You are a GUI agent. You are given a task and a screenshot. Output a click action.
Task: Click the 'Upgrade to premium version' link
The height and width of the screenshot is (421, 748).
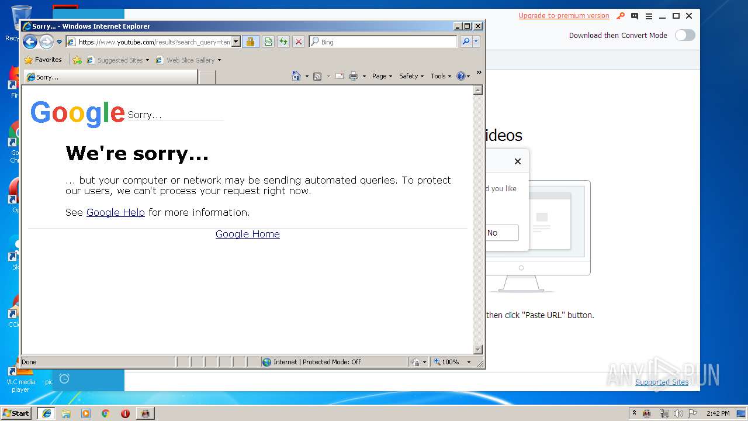coord(564,16)
